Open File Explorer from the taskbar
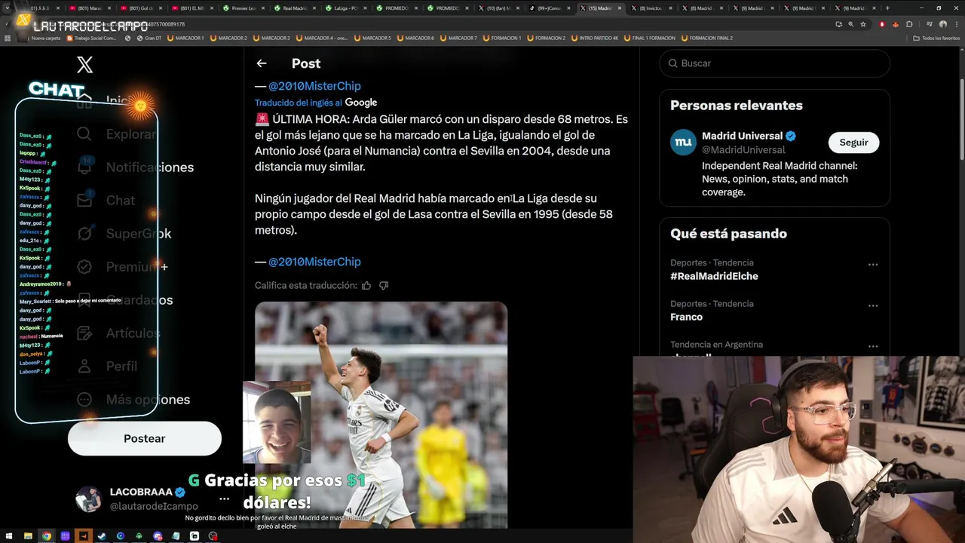 [x=28, y=536]
